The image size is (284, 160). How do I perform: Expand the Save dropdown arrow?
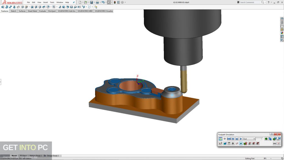pyautogui.click(x=94, y=2)
